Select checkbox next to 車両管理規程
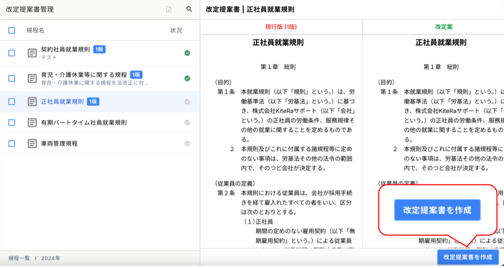Image resolution: width=504 pixels, height=268 pixels. pos(12,143)
